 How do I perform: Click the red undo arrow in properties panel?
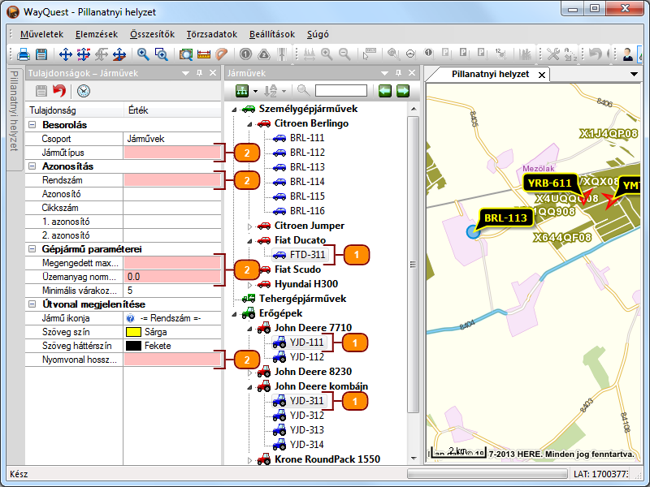click(x=58, y=91)
